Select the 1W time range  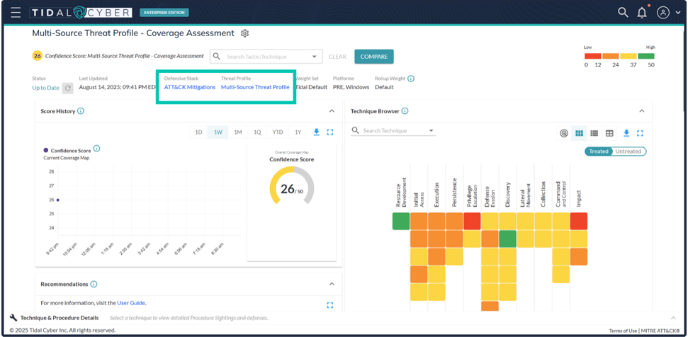218,132
